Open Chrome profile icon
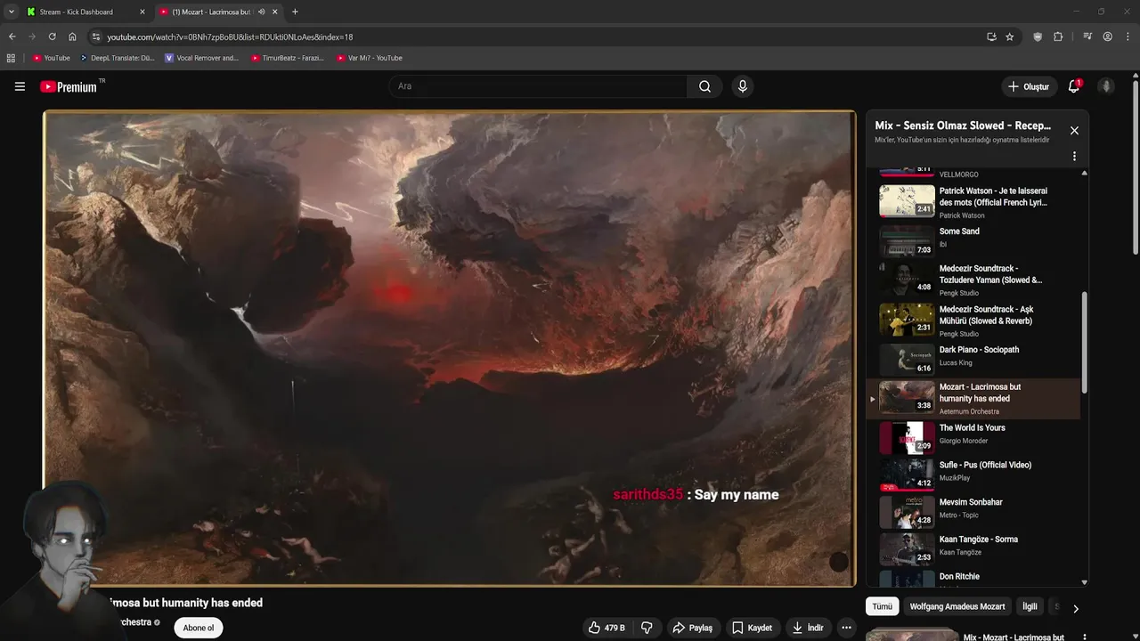Viewport: 1140px width, 641px height. pos(1107,37)
